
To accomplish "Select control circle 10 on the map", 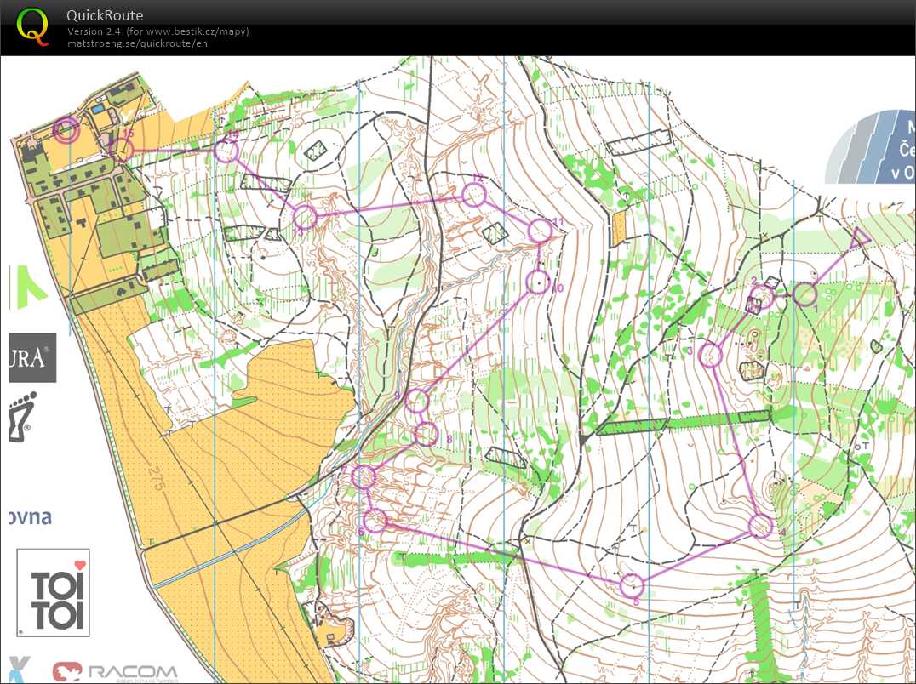I will (537, 282).
